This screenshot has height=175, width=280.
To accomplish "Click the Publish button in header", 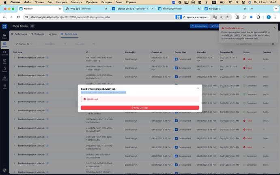I will [x=214, y=26].
